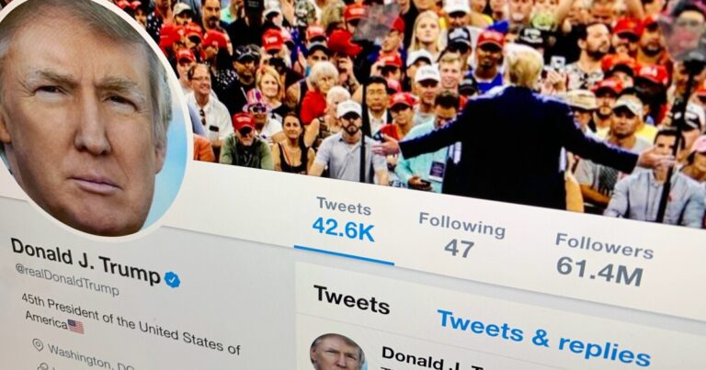Click the blue verified badge

click(x=172, y=280)
